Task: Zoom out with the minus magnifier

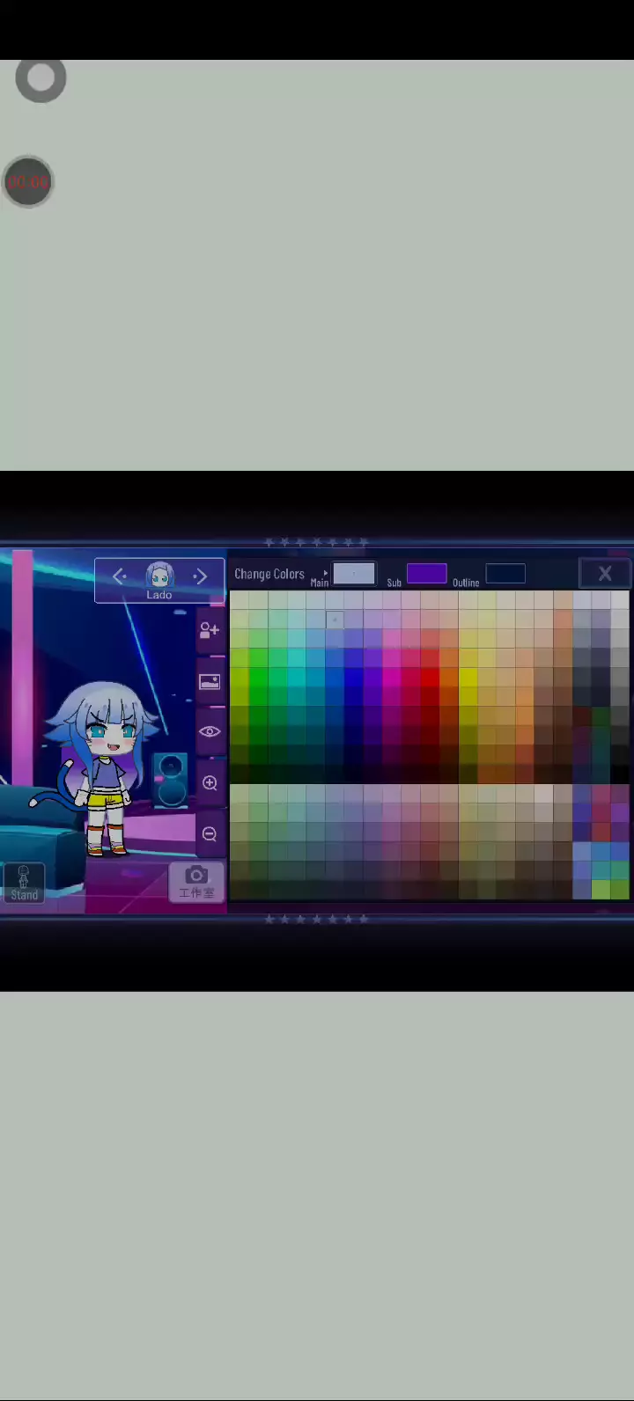Action: click(x=210, y=833)
